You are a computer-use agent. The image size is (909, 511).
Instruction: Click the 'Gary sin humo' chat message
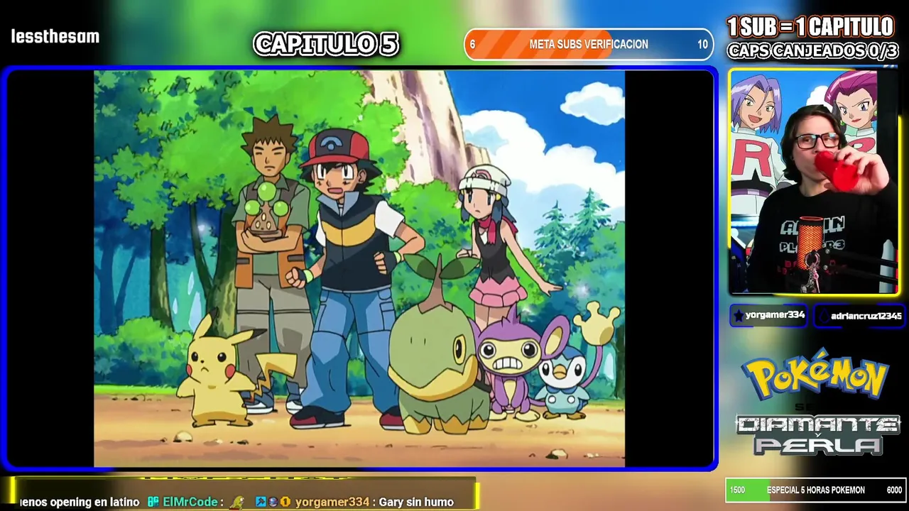(x=416, y=502)
